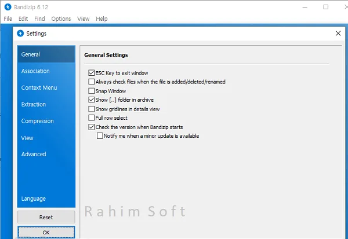This screenshot has width=348, height=239.
Task: Select the General settings category
Action: (x=46, y=54)
